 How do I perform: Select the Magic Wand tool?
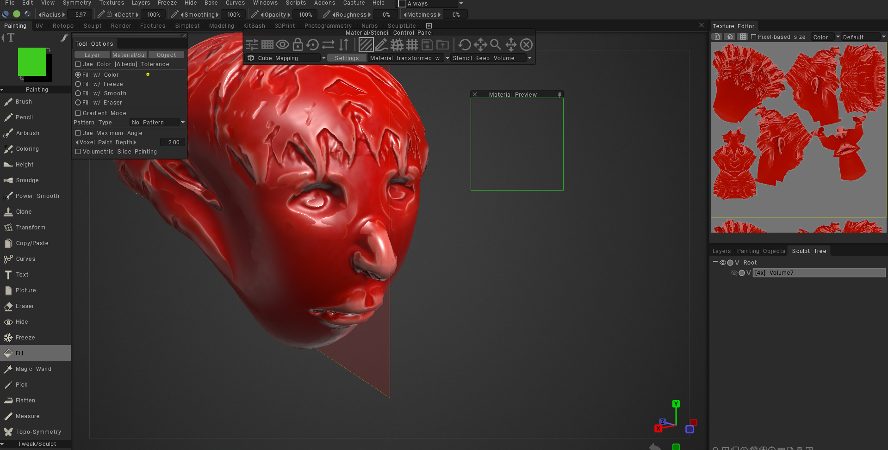point(33,369)
